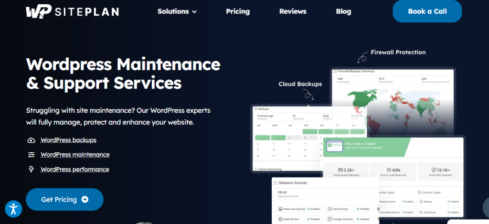The height and width of the screenshot is (224, 489).
Task: Click the External Scan icon
Action: pos(330,209)
